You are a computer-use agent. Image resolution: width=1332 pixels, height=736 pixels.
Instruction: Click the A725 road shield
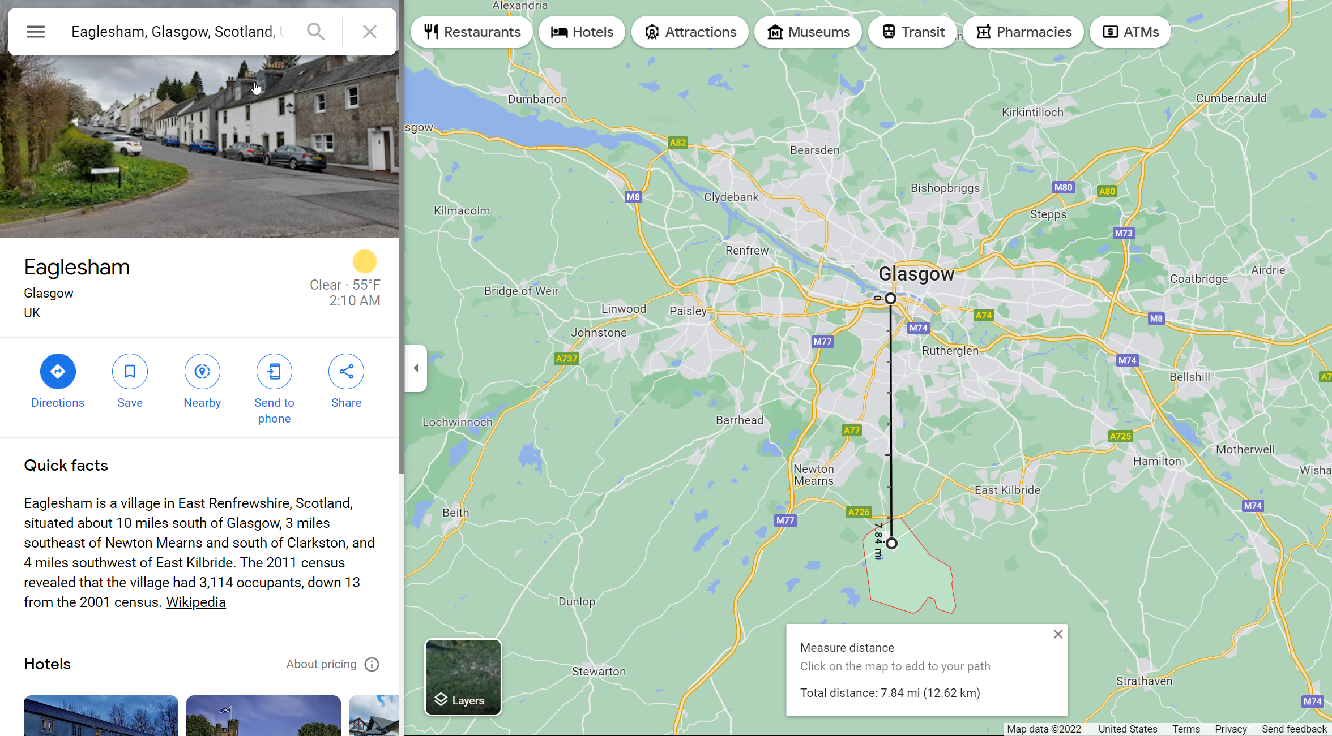(x=1120, y=436)
